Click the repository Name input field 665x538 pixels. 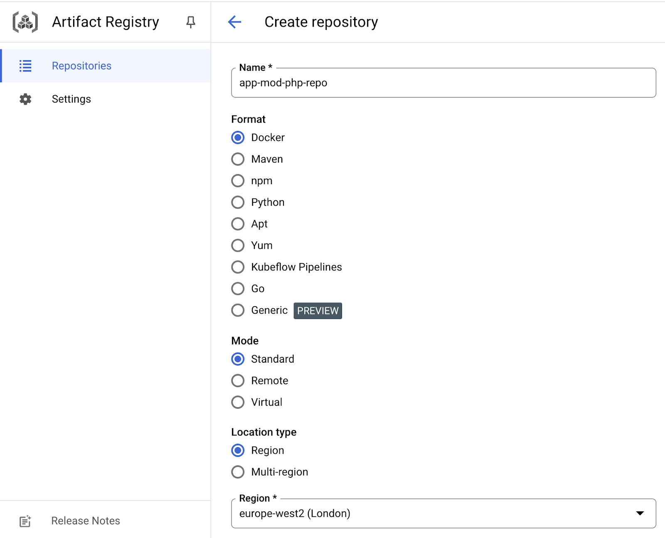click(x=443, y=83)
